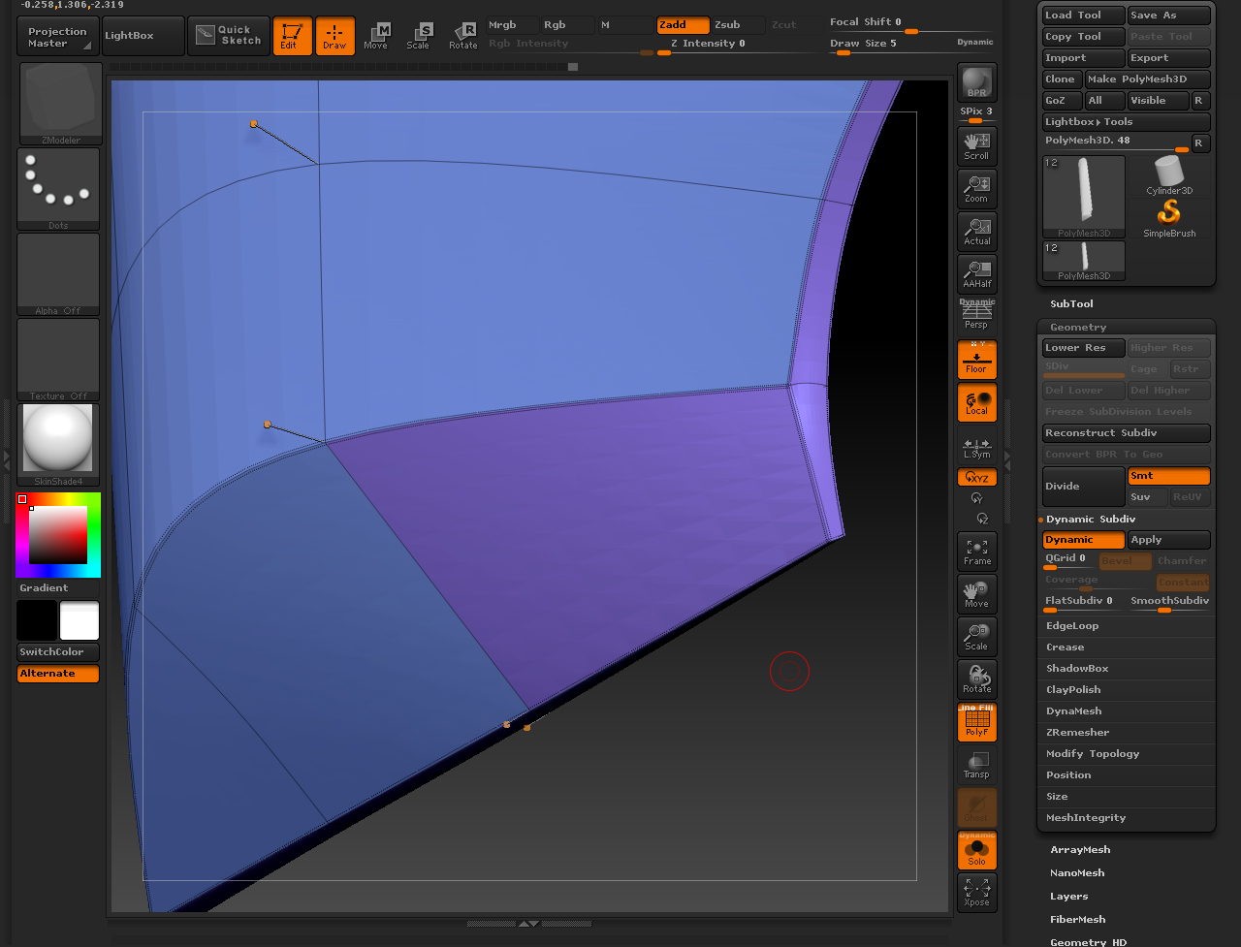1241x947 pixels.
Task: Toggle Zadd mode
Action: point(683,24)
